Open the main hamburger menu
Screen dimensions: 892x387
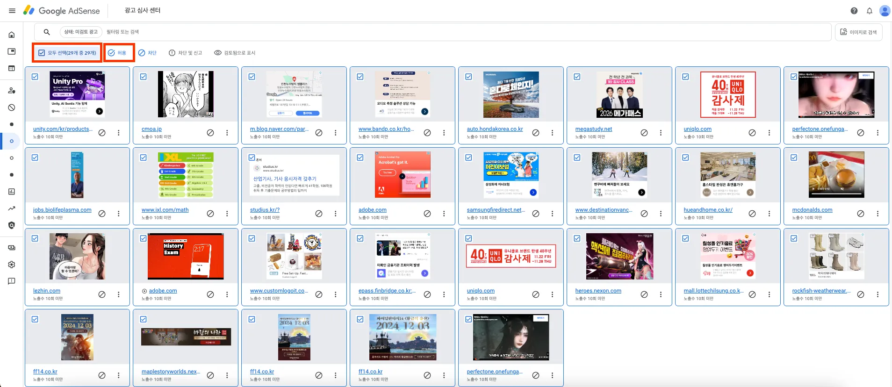coord(12,11)
